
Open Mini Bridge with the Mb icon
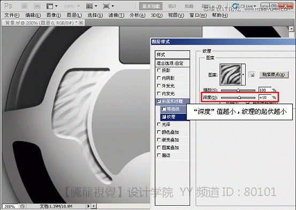(x=37, y=6)
